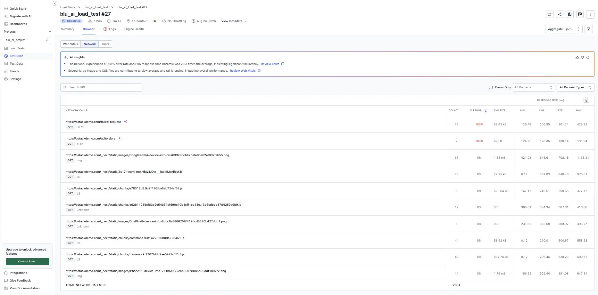Click in the Search URL field
Image resolution: width=598 pixels, height=295 pixels.
click(101, 87)
